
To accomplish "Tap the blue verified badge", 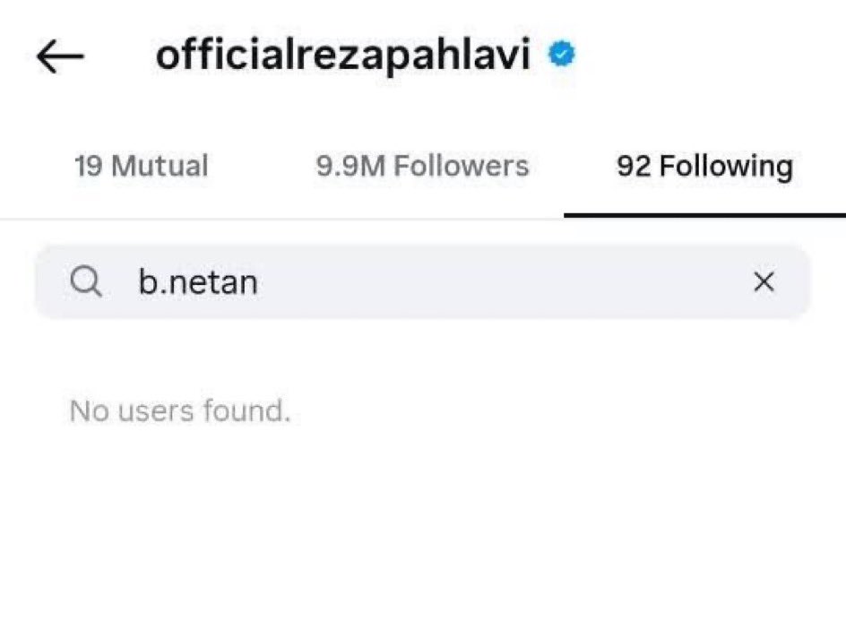I will point(562,54).
